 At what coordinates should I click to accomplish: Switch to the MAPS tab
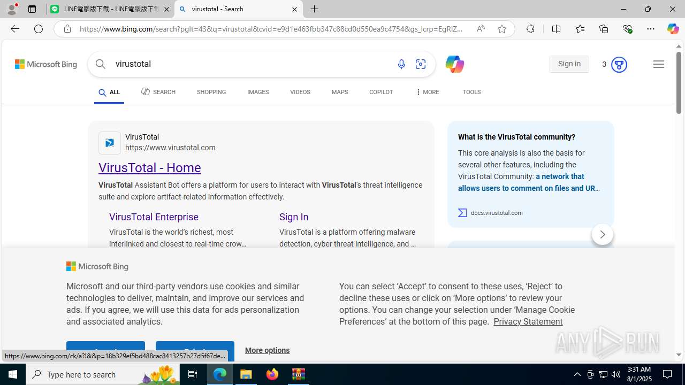(340, 92)
